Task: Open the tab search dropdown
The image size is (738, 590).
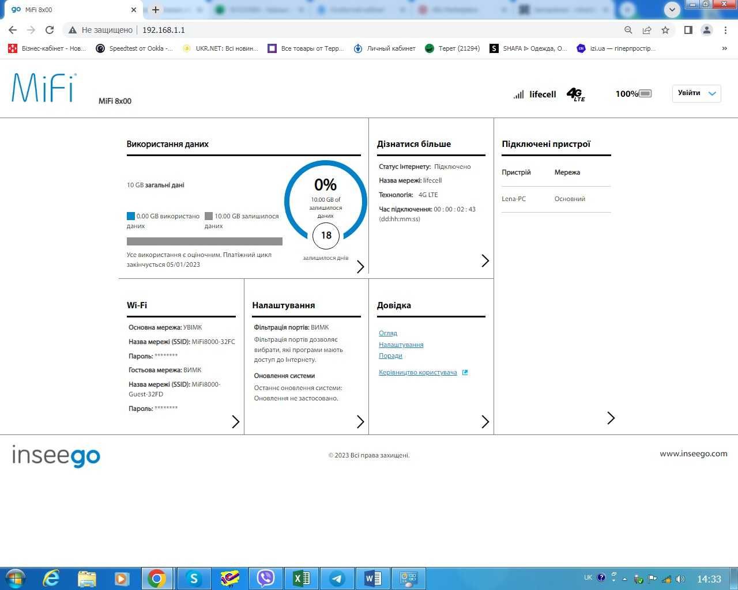Action: pyautogui.click(x=672, y=9)
